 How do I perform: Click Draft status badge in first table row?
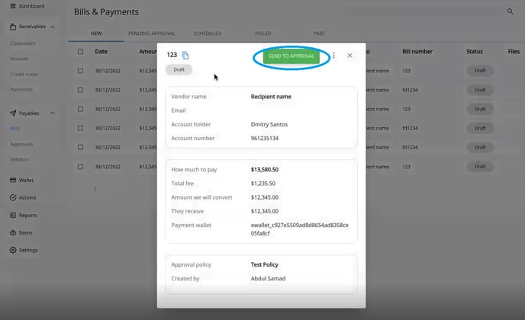click(x=480, y=71)
